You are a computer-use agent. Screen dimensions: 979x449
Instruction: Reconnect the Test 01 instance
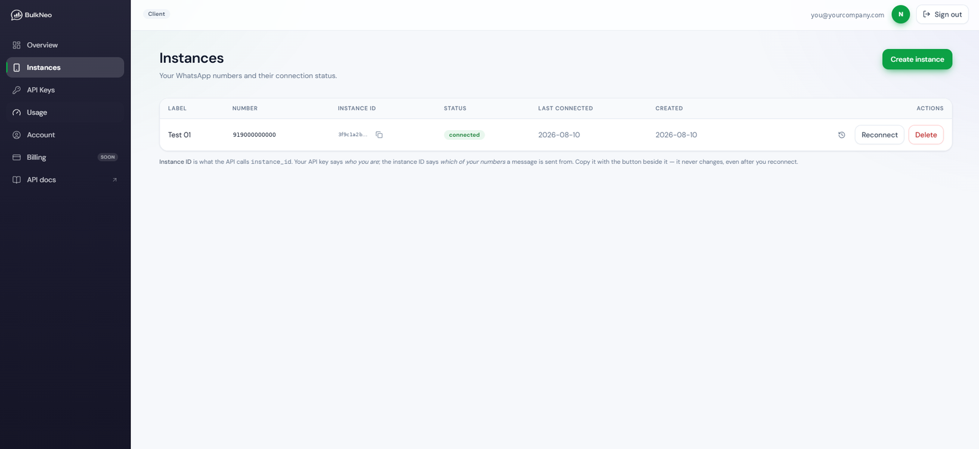pos(879,135)
